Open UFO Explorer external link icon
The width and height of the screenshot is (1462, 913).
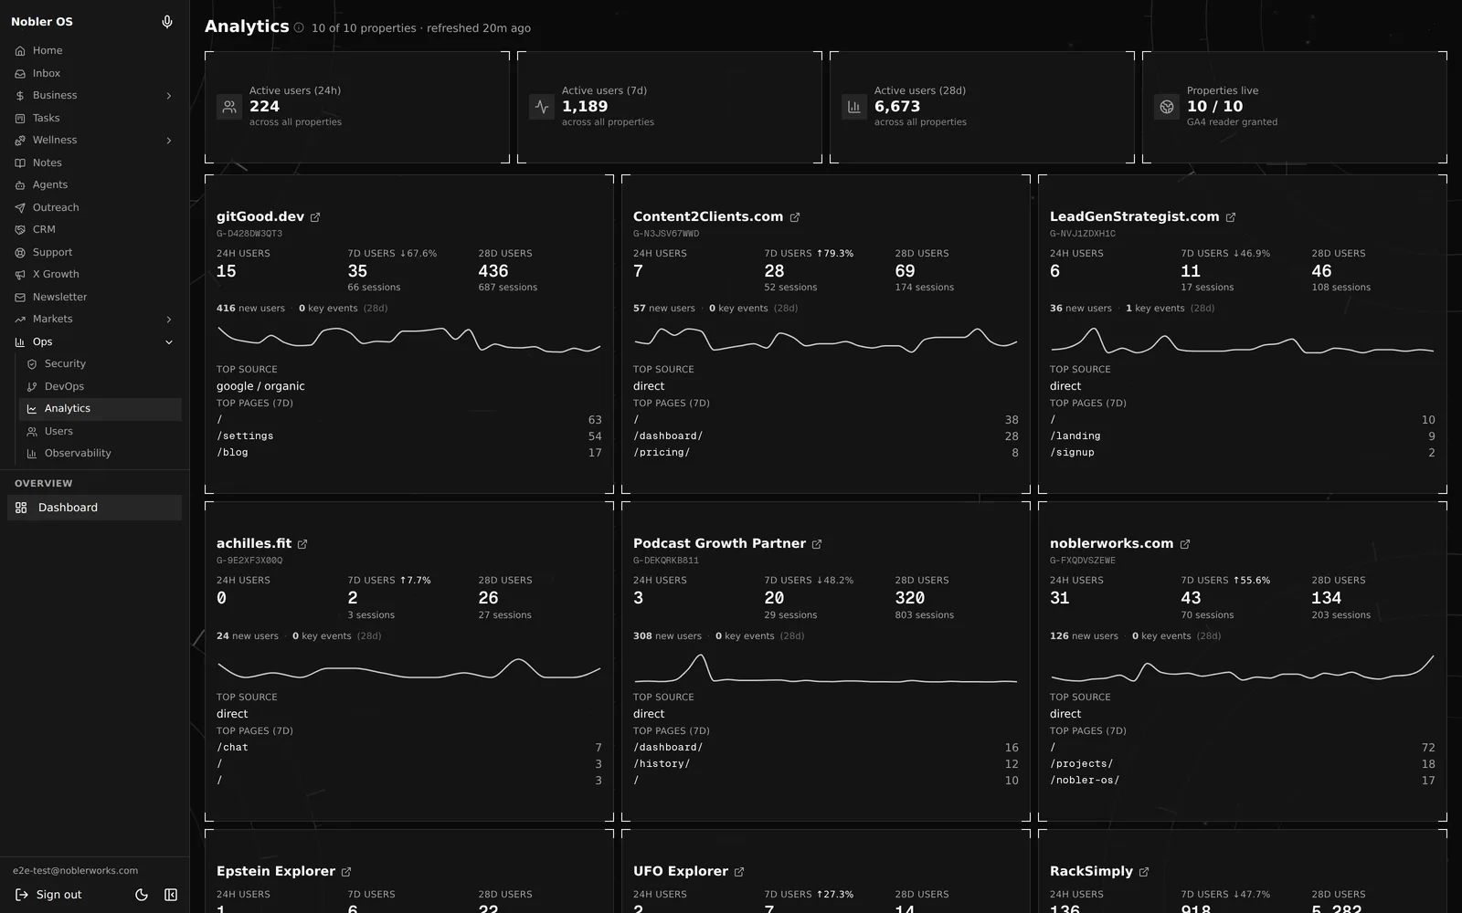739,872
